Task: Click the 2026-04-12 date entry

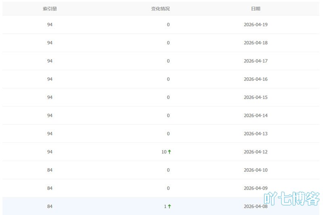Action: (x=256, y=152)
